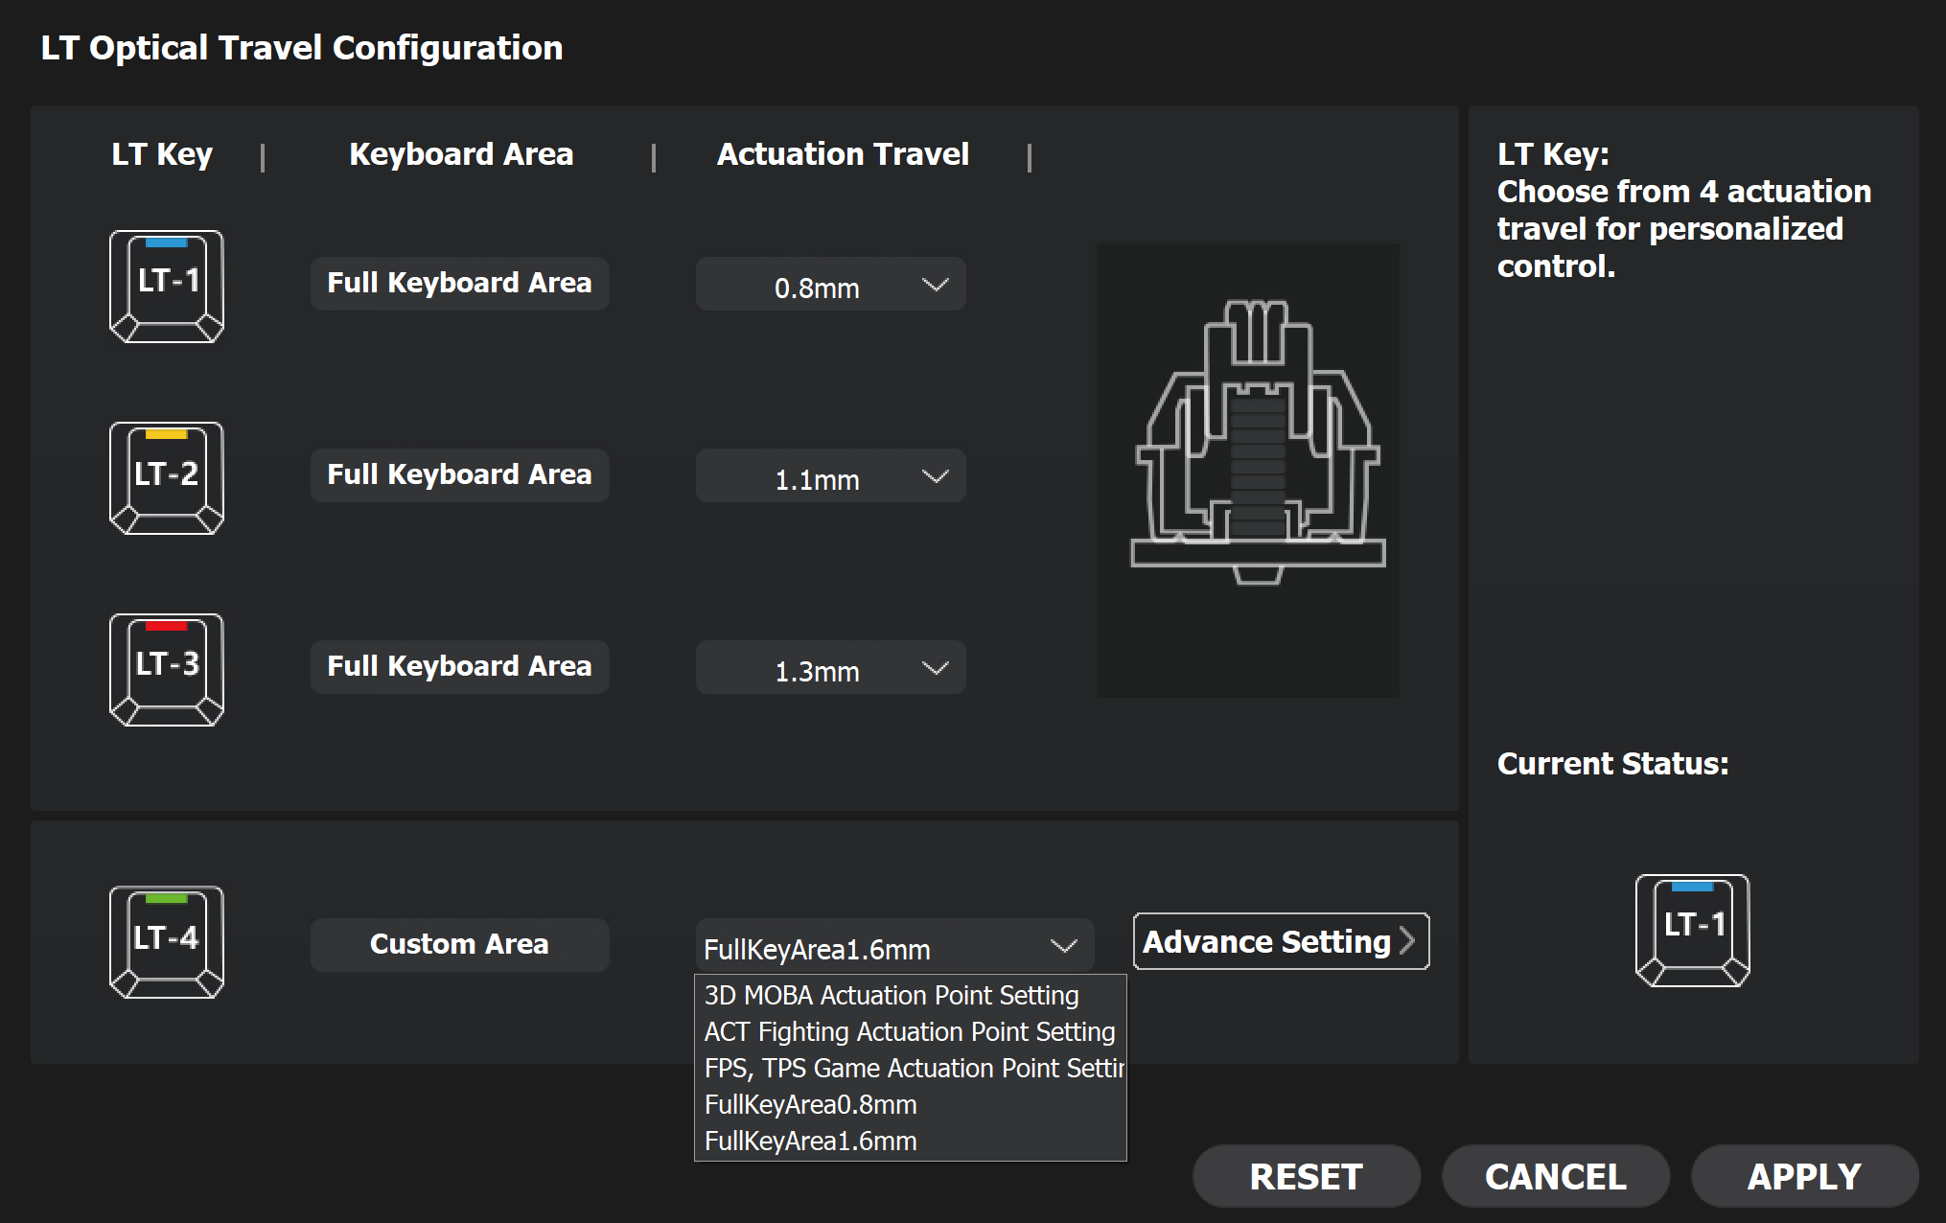The image size is (1946, 1223).
Task: Open LT-1 0.8mm actuation travel dropdown
Action: [x=830, y=285]
